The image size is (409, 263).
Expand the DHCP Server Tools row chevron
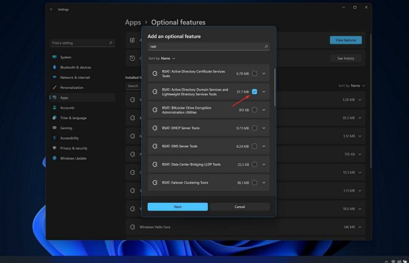[264, 128]
